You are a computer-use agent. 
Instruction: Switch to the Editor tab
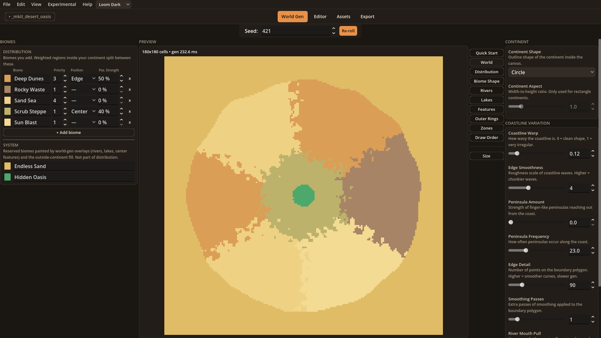320,17
